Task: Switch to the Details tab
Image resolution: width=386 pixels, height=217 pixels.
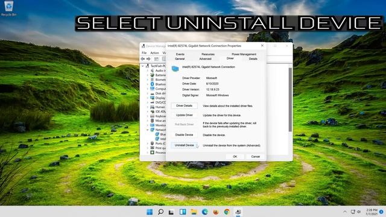Action: coord(253,59)
